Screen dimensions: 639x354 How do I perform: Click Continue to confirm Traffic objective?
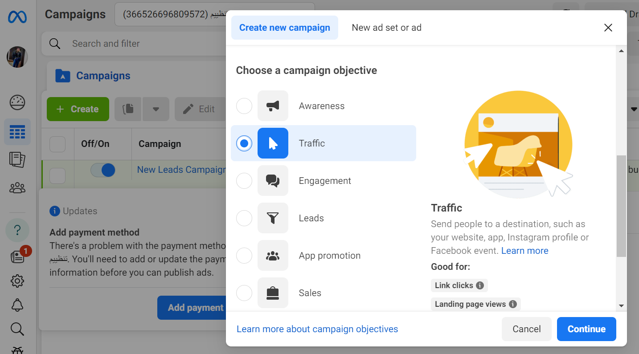(586, 329)
